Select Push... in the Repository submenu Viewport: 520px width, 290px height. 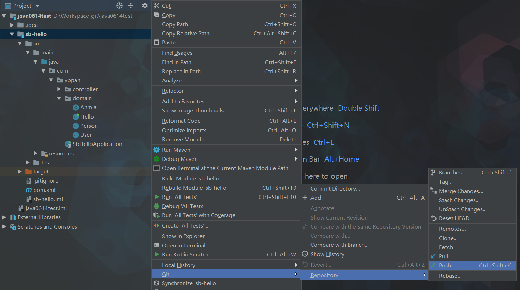[x=447, y=266]
